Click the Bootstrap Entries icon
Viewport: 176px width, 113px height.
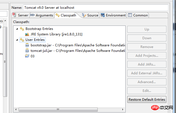point(22,29)
